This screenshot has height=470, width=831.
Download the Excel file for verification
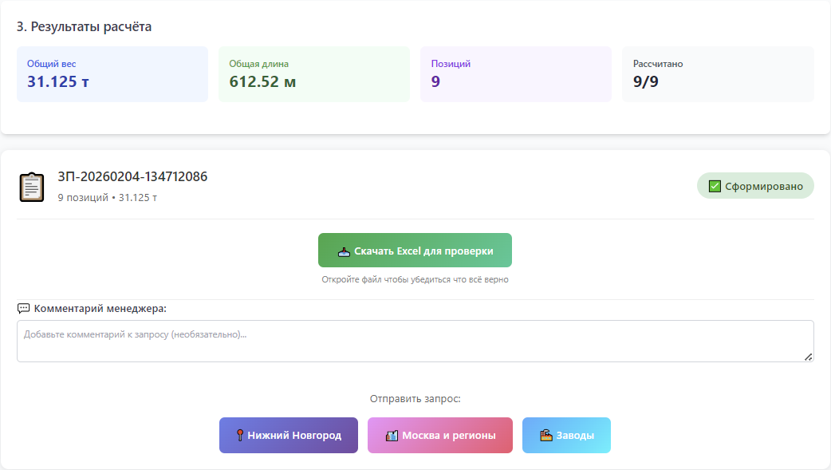(415, 251)
